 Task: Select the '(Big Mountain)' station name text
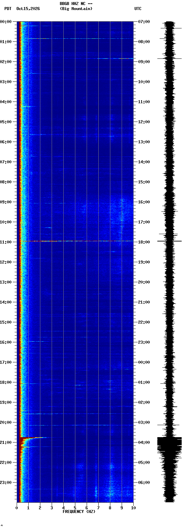[76, 9]
